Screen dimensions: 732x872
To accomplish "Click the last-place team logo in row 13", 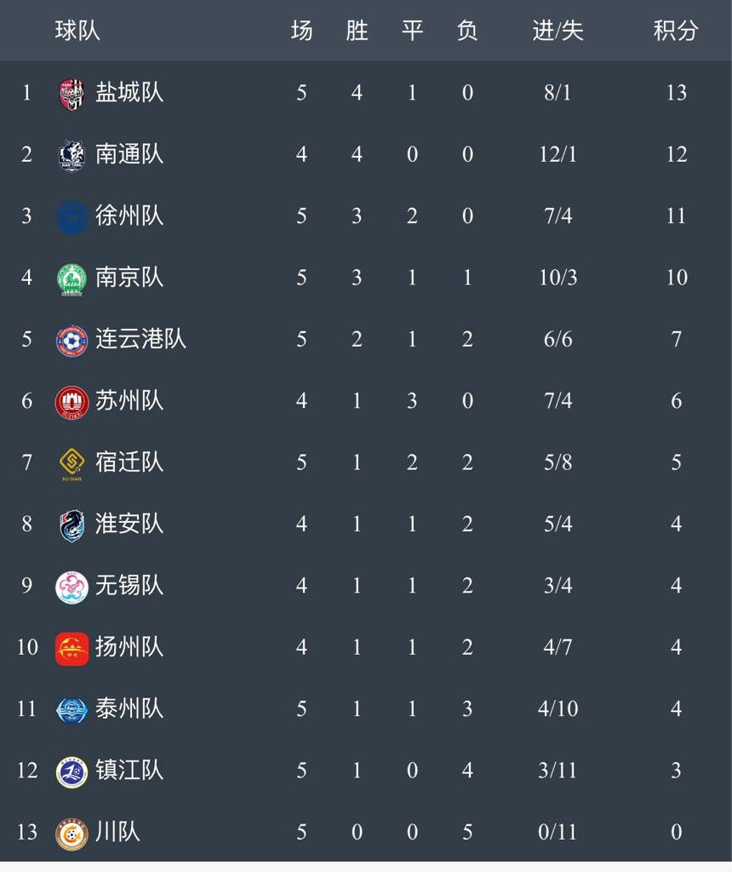I will [71, 834].
